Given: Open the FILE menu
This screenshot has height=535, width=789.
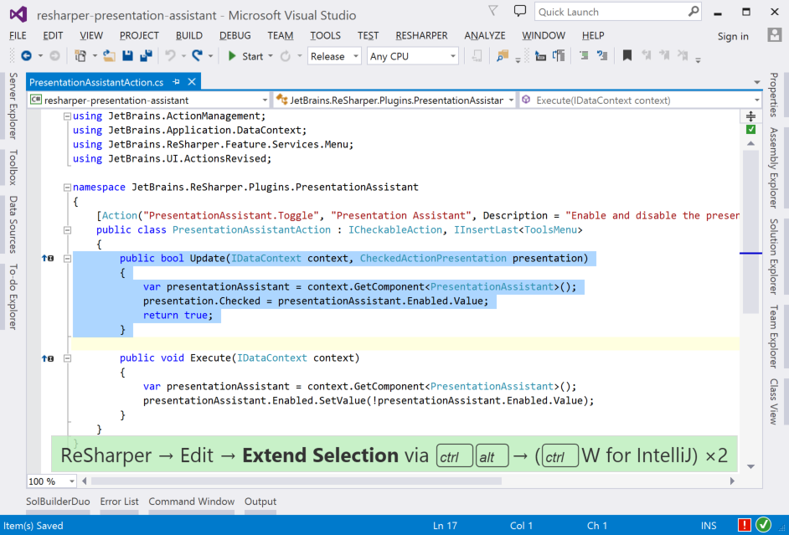Looking at the screenshot, I should [18, 36].
